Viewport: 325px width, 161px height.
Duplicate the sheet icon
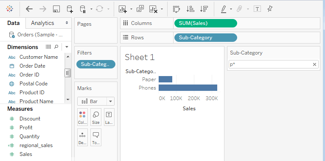[x=140, y=9]
